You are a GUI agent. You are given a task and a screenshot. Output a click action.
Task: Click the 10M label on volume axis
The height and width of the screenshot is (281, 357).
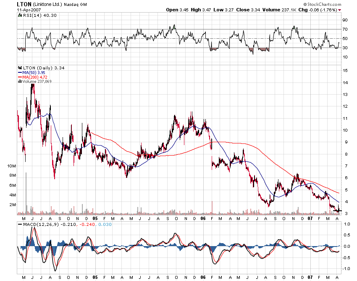point(12,166)
